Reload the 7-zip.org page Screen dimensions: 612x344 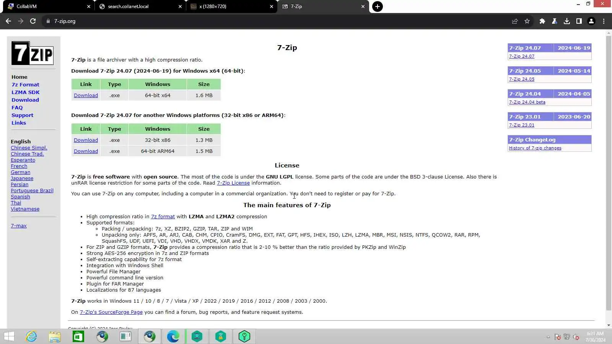pyautogui.click(x=33, y=21)
